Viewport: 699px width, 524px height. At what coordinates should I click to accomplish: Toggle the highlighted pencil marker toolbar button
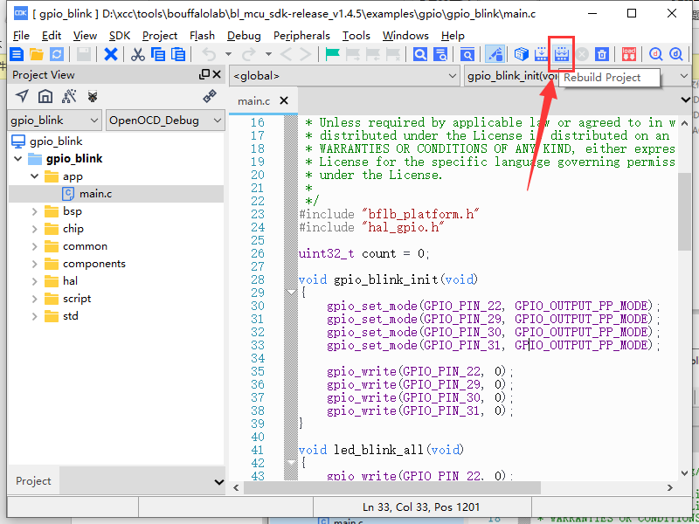495,54
